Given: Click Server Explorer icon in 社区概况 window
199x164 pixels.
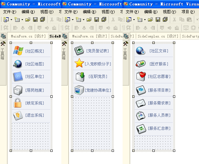Looking at the screenshot, I should point(3,36).
